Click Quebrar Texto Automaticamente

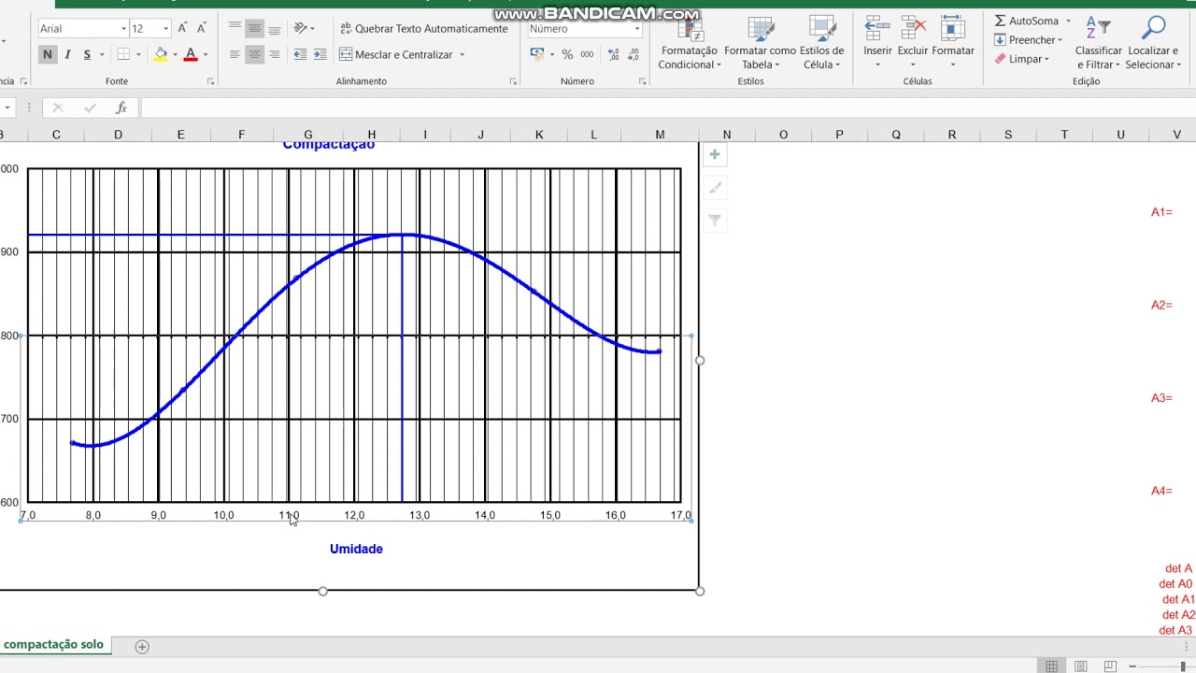click(x=423, y=29)
